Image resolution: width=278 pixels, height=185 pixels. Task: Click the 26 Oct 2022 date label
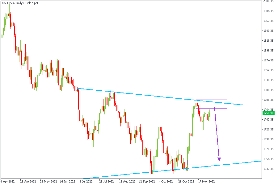pyautogui.click(x=186, y=182)
